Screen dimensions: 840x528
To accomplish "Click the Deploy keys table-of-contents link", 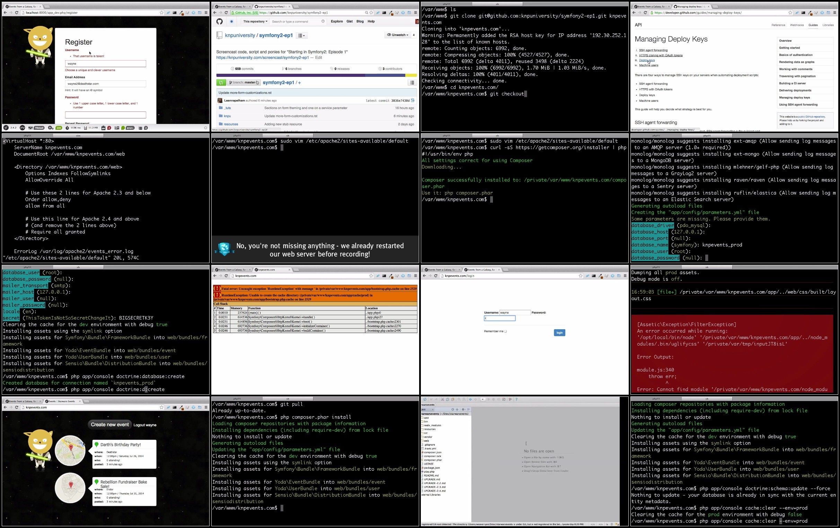I will tap(647, 60).
